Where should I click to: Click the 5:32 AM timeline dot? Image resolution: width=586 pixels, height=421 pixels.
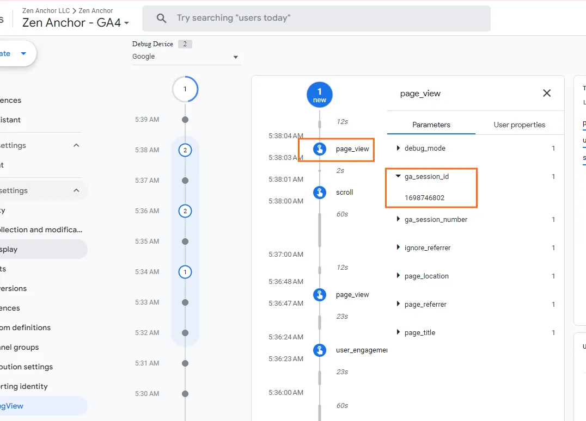pos(185,333)
